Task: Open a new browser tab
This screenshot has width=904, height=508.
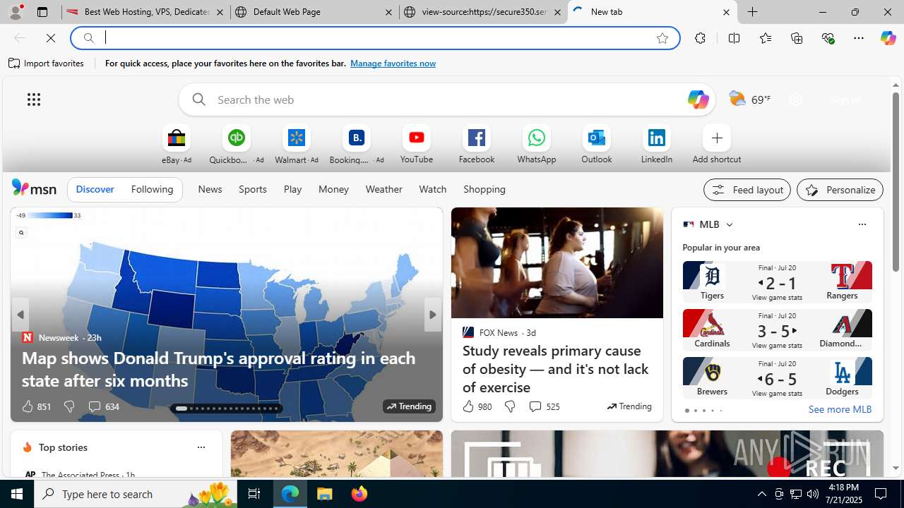Action: (x=752, y=12)
